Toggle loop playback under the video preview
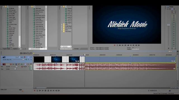Viewport: 179px width, 100px height. [117, 45]
